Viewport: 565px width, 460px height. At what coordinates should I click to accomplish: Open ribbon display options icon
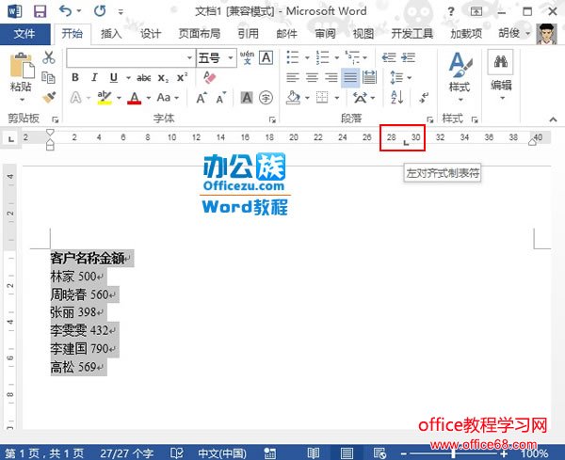(x=476, y=11)
